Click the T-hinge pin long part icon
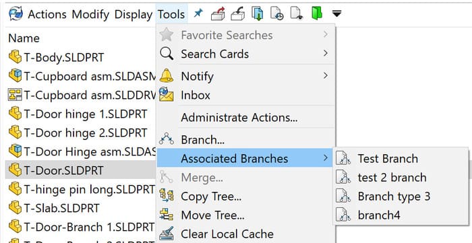 [x=15, y=189]
